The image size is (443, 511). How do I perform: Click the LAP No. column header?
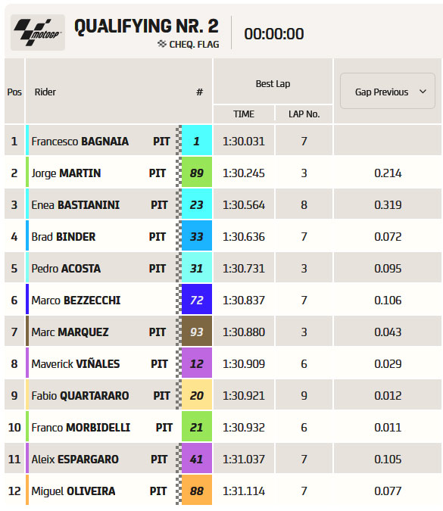pos(304,114)
